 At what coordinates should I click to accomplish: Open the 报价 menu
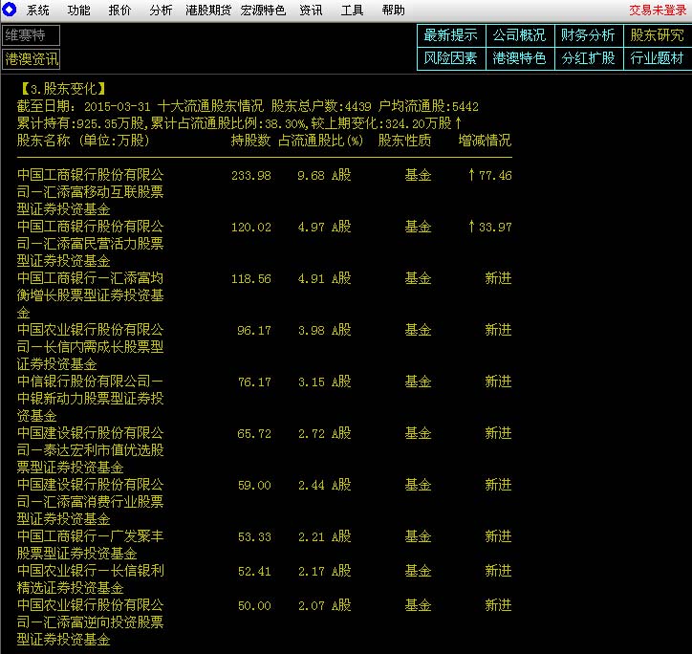pos(120,11)
